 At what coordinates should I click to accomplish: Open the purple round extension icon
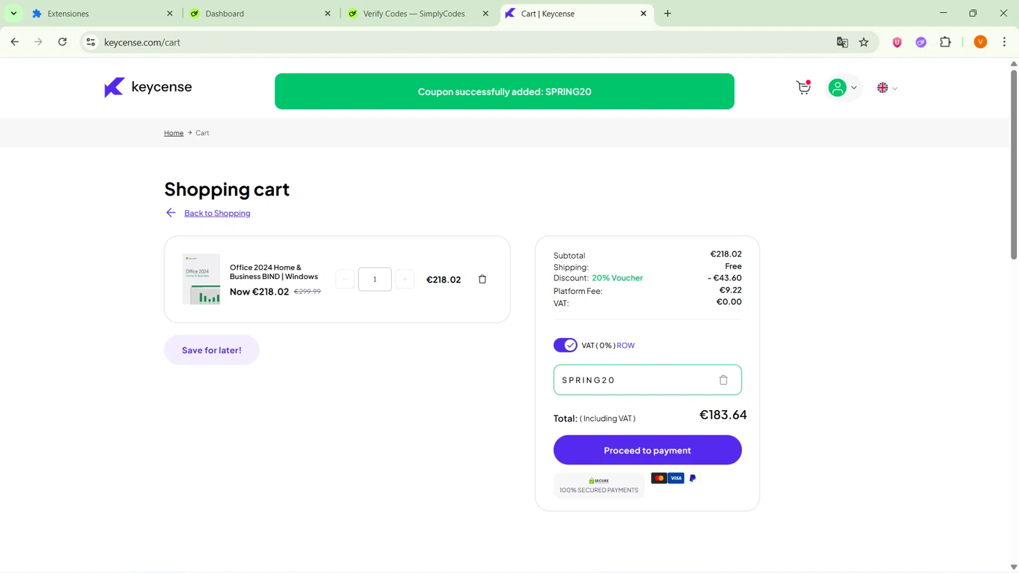tap(921, 42)
